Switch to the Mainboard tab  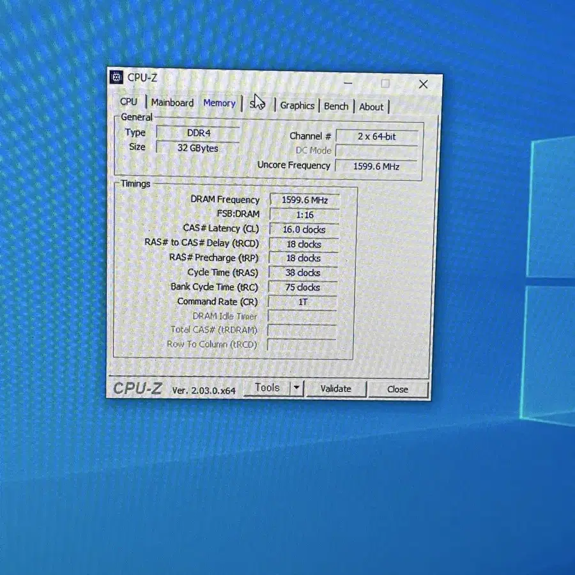tap(172, 103)
